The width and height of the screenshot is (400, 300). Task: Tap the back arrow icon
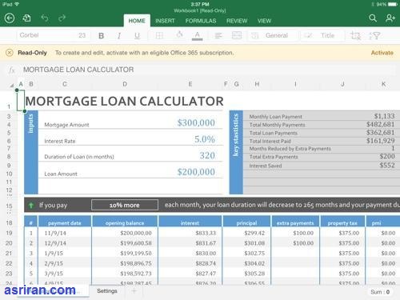tap(10, 18)
